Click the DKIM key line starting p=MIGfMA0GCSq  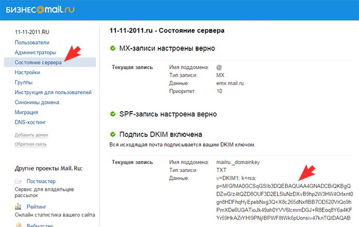click(284, 186)
